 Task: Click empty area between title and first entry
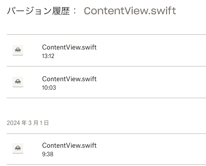pyautogui.click(x=106, y=25)
